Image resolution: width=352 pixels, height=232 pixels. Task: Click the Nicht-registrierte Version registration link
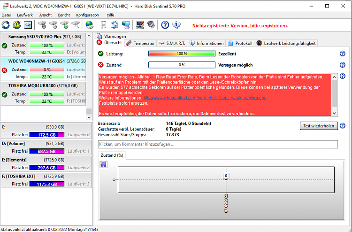click(240, 26)
